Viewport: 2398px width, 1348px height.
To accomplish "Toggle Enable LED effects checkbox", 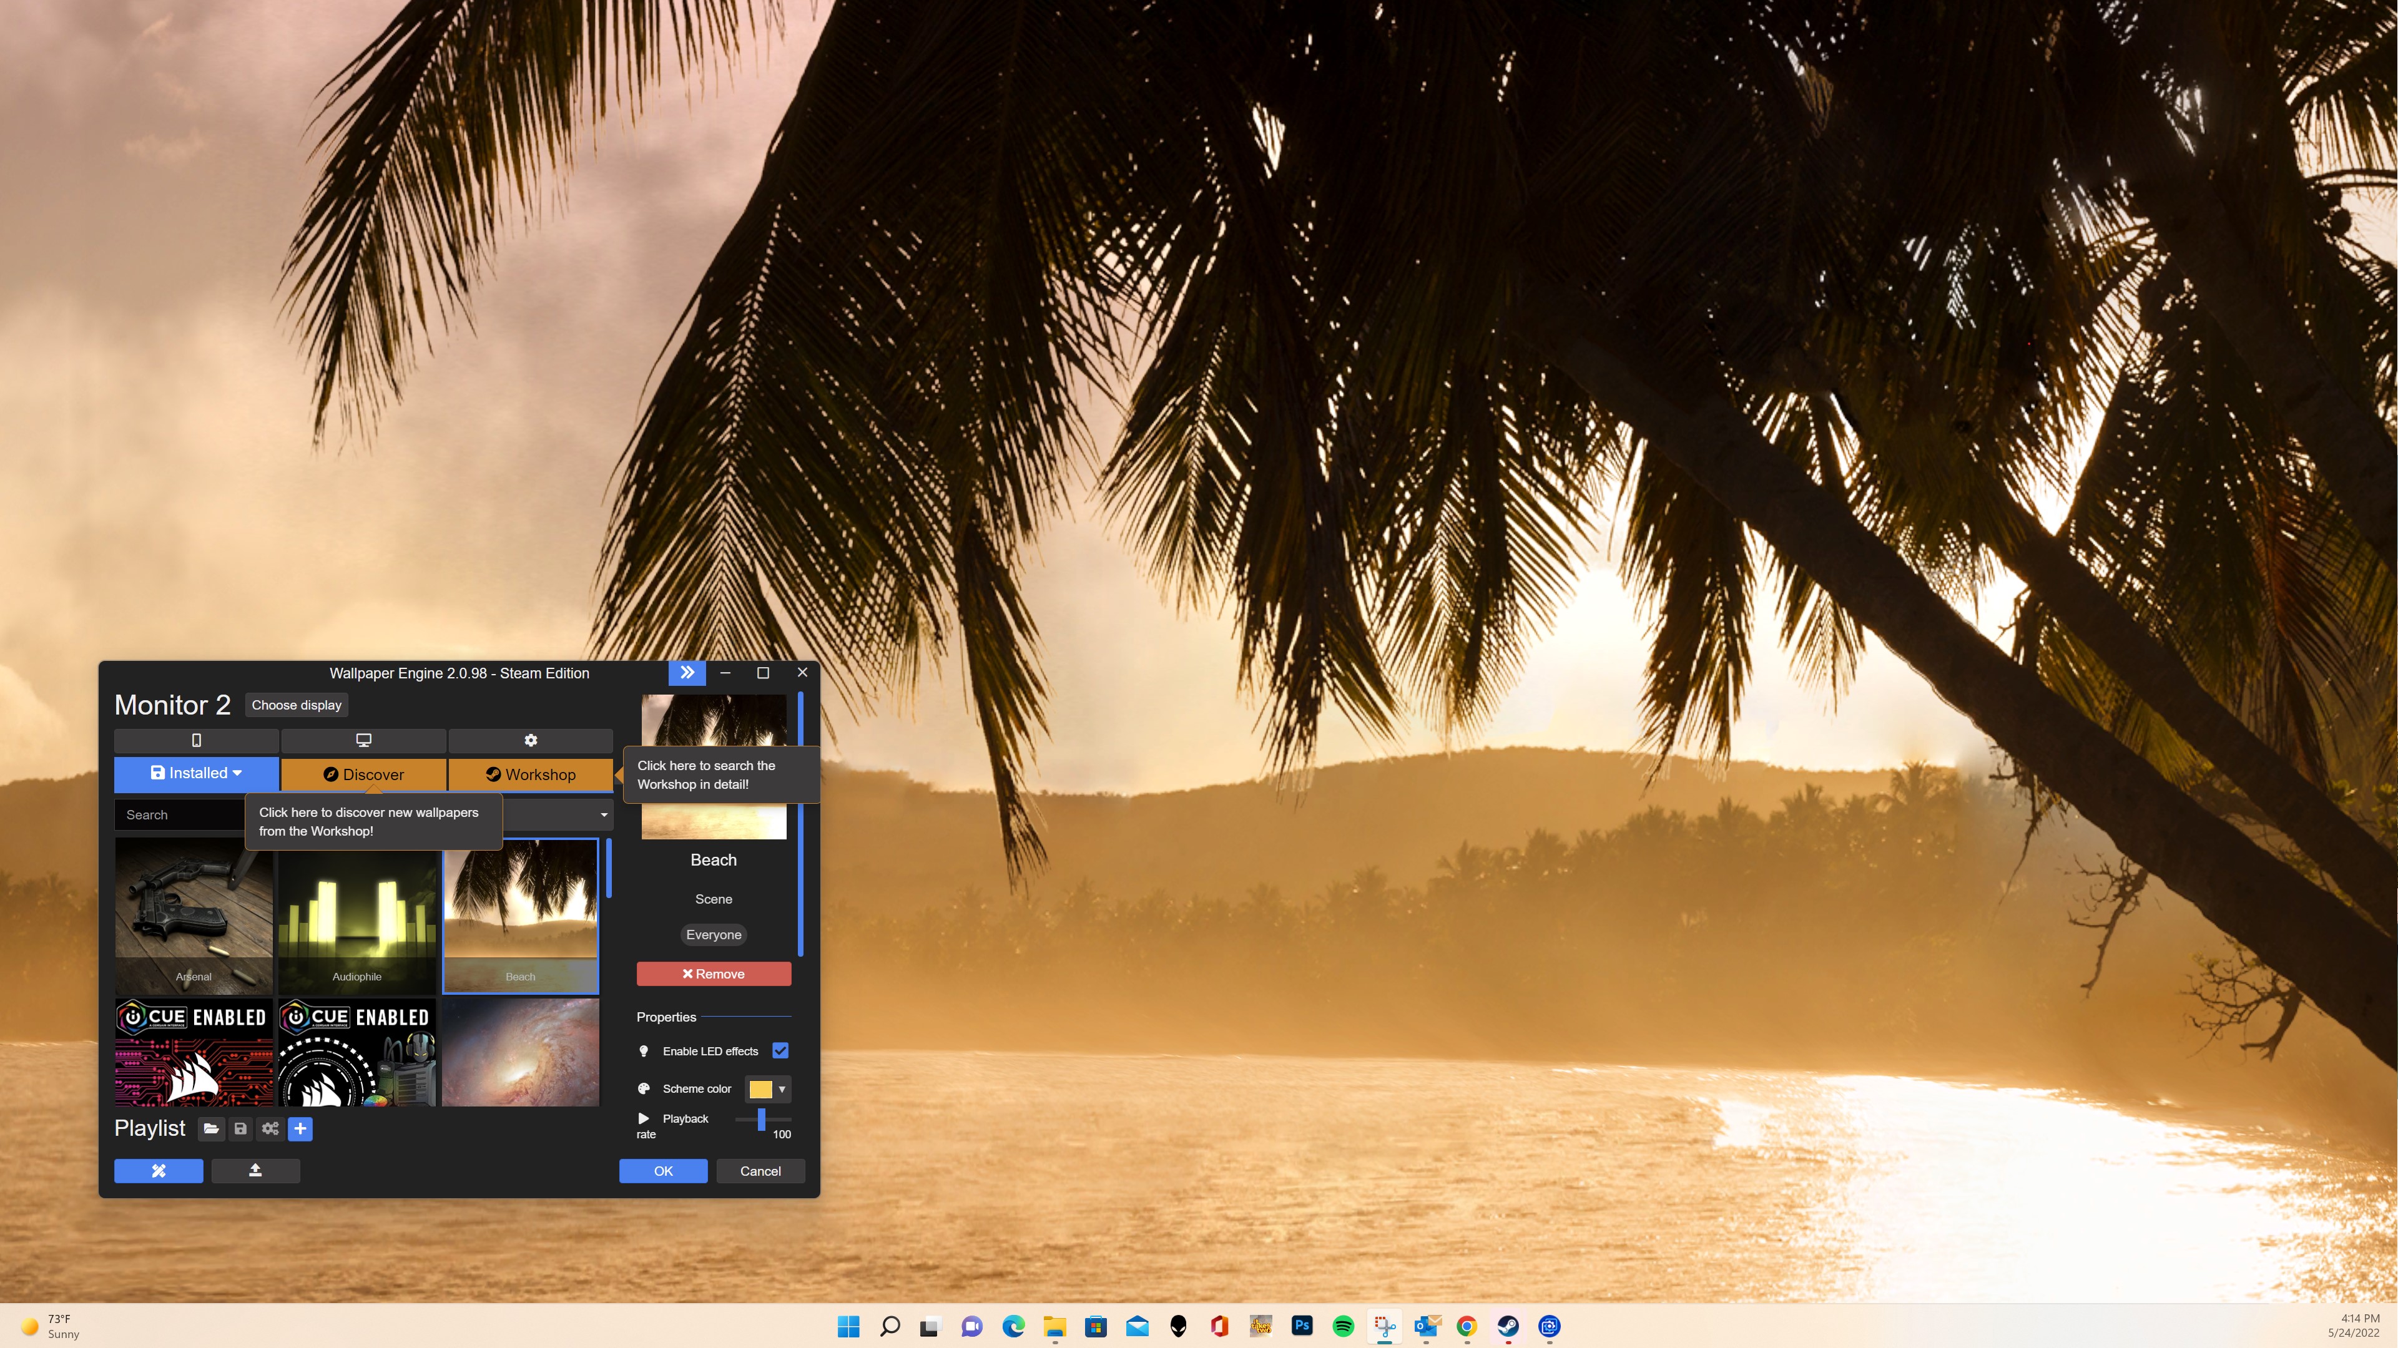I will 779,1050.
